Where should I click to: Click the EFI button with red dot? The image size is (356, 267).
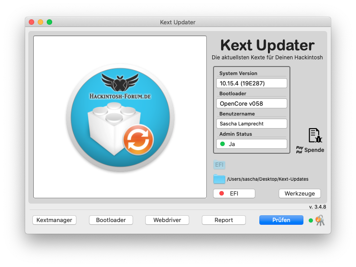[x=234, y=193]
